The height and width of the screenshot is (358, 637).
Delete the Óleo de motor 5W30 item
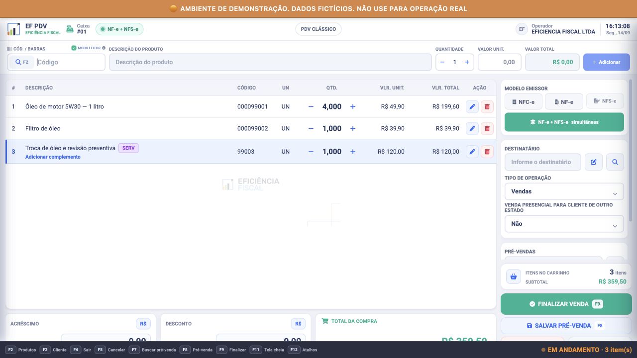point(487,106)
